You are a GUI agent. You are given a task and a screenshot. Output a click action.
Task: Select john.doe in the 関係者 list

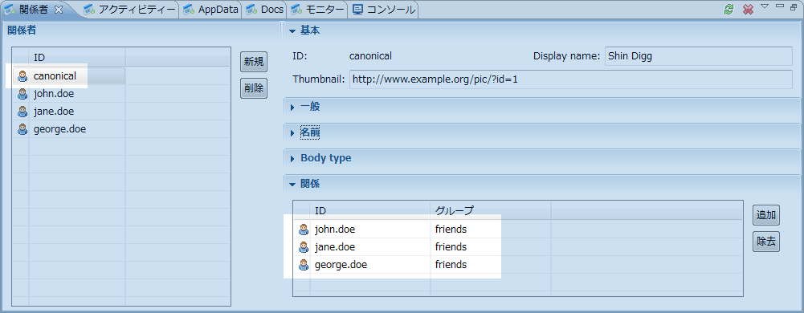coord(53,94)
